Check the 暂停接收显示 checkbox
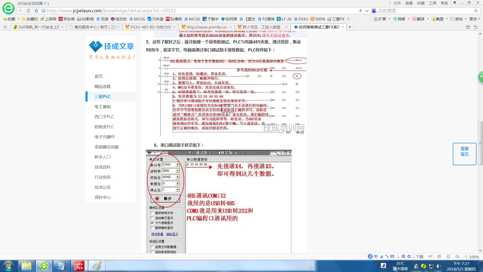Viewport: 483px width, 272px height. 152,228
